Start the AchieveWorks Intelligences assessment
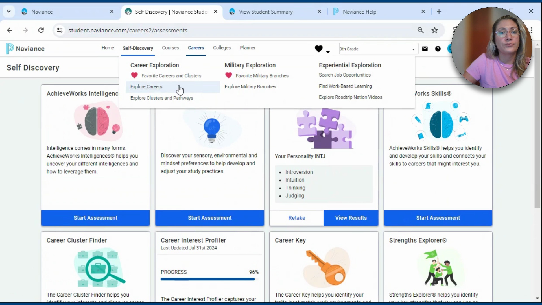 (95, 218)
